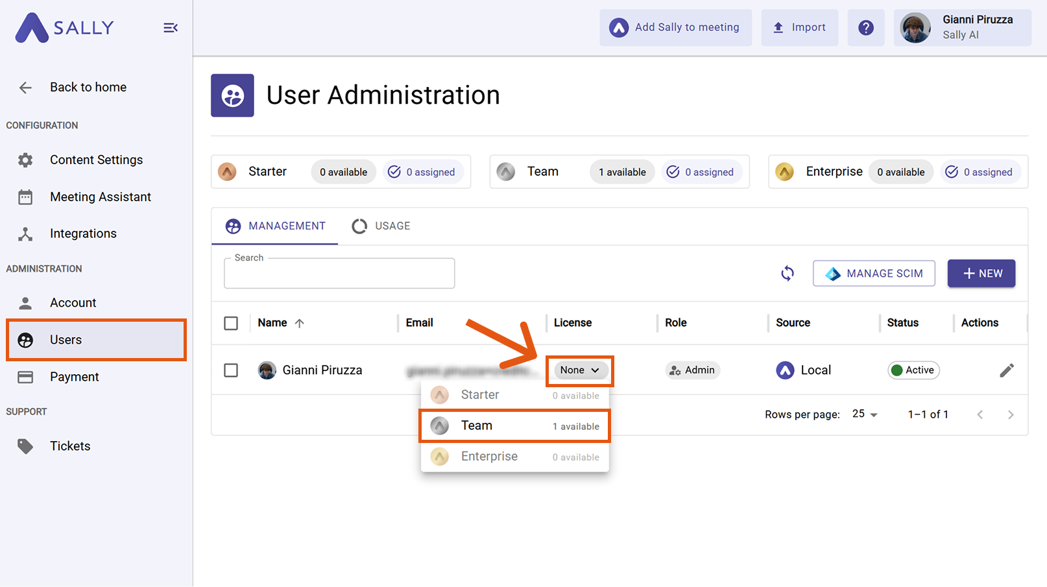Screen dimensions: 1047x587
Task: Open the None license dropdown
Action: [x=579, y=370]
